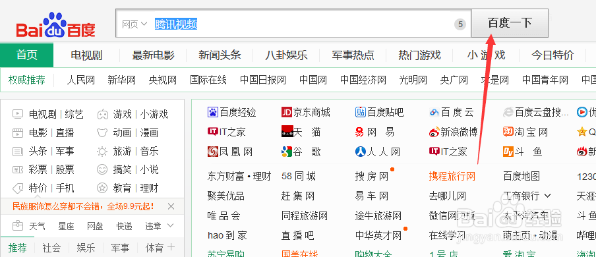
Task: Open the 人民网 link
Action: (80, 80)
